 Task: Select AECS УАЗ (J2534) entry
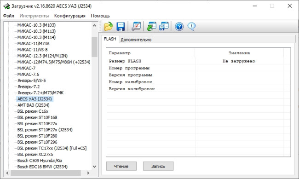[x=34, y=99]
